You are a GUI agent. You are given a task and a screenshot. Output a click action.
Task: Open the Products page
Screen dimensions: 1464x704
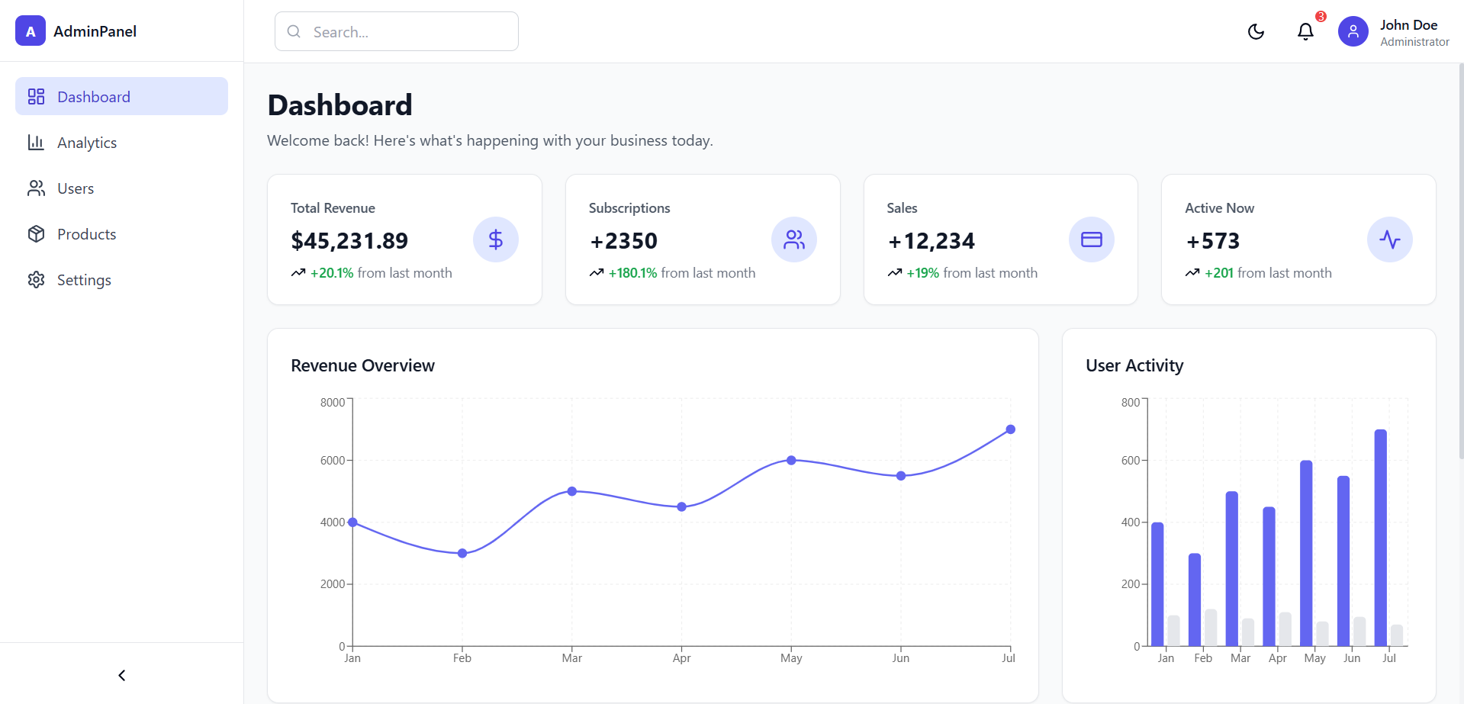pyautogui.click(x=86, y=234)
